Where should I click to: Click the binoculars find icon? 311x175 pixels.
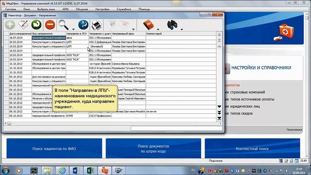coord(172,25)
